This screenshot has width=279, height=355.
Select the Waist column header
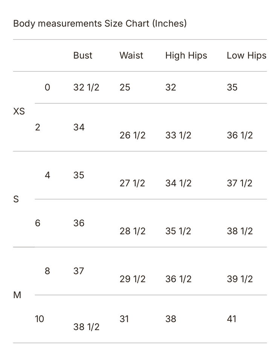coord(131,55)
